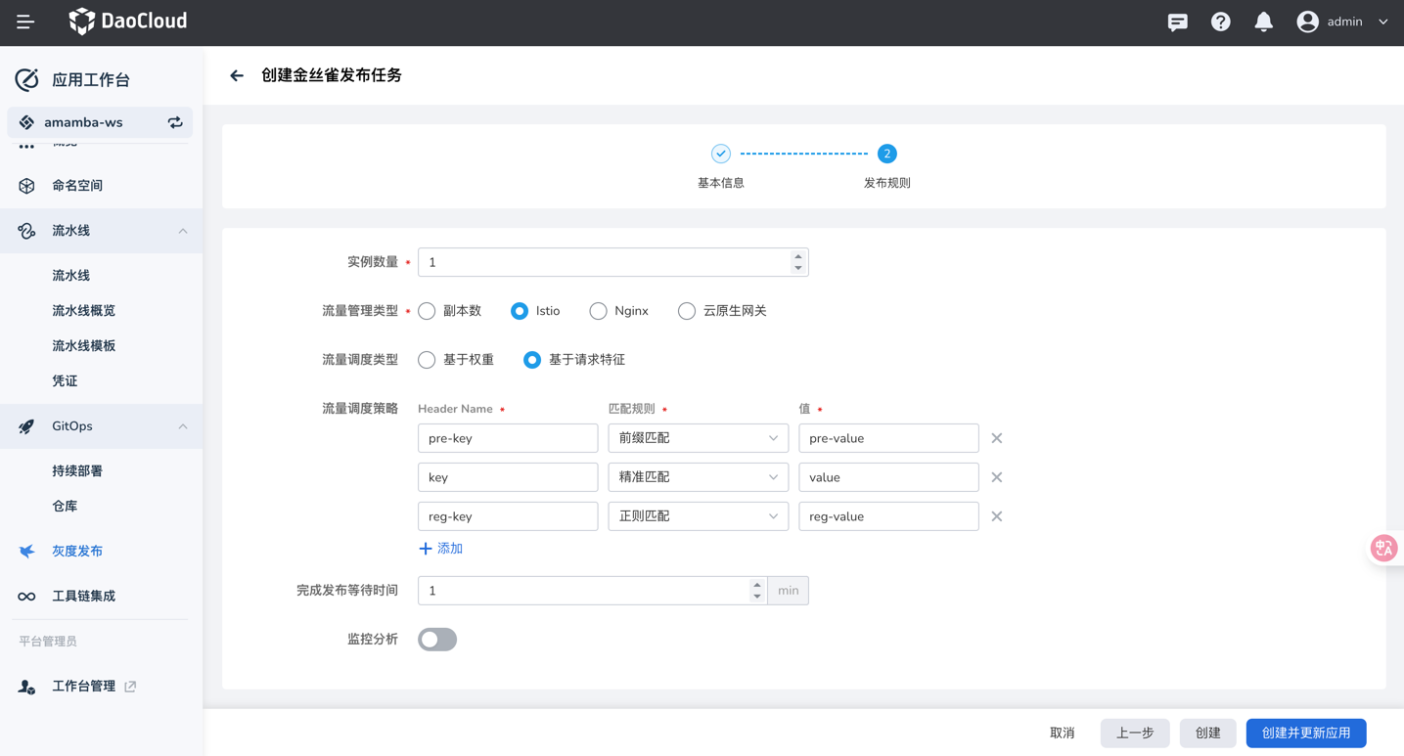Click the notification bell icon
This screenshot has height=756, width=1404.
1263,22
